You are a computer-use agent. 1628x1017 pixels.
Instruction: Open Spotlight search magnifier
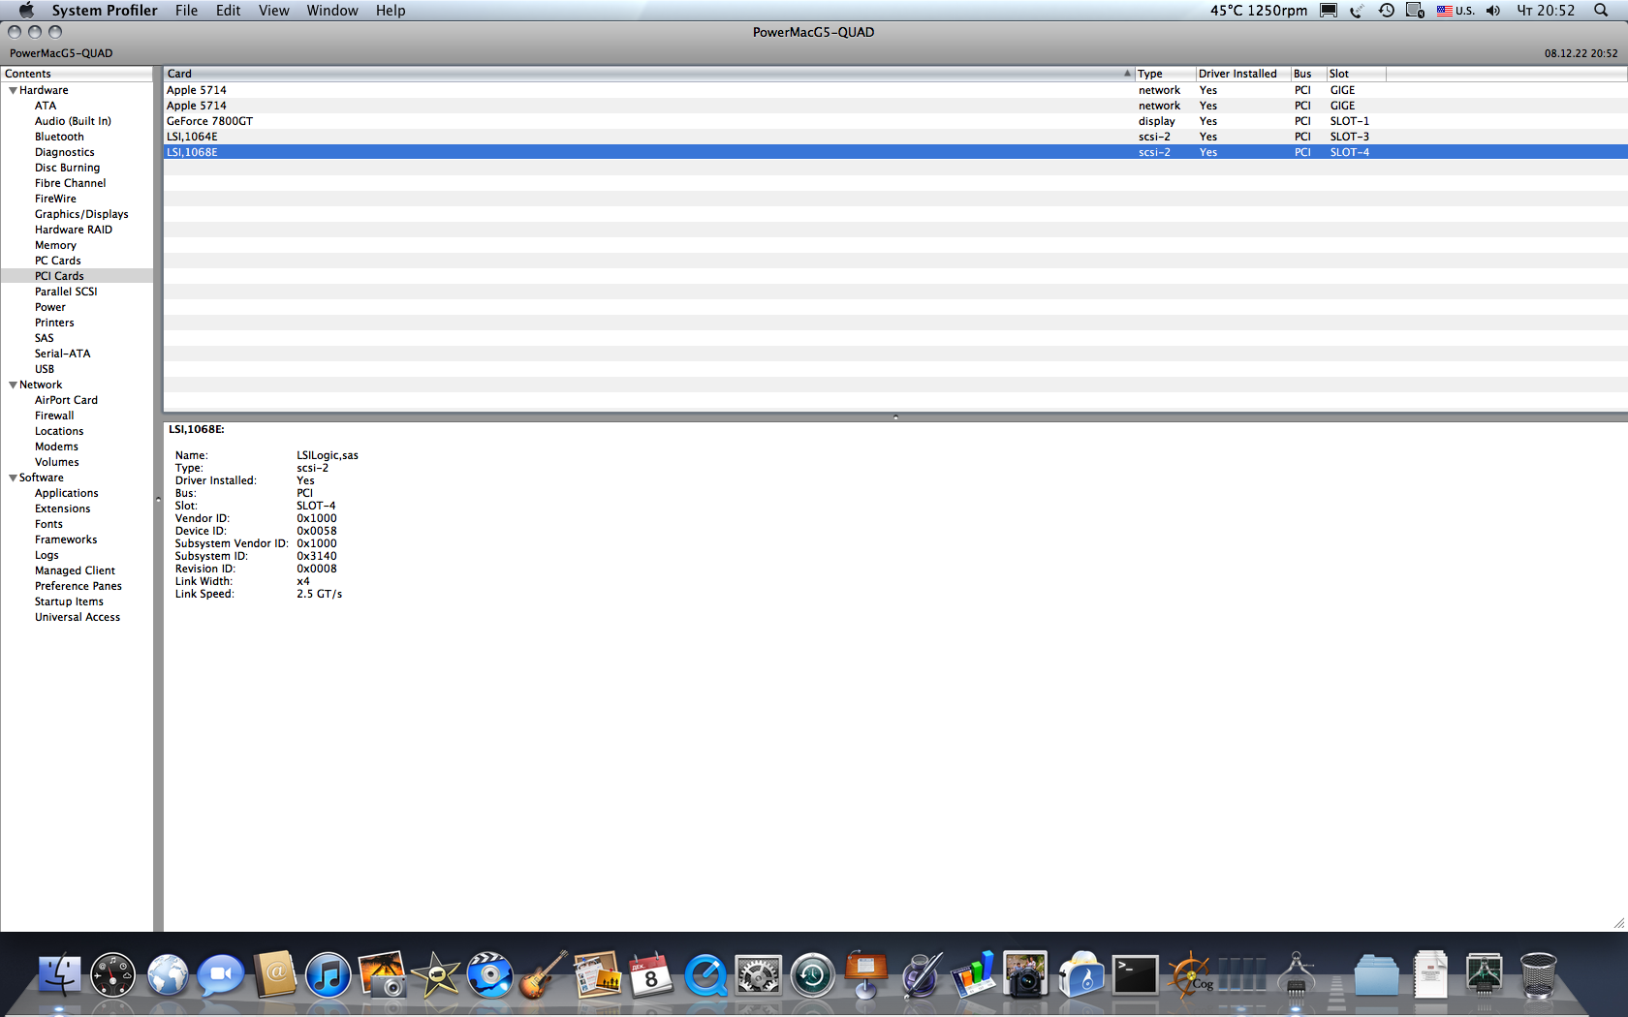tap(1601, 11)
